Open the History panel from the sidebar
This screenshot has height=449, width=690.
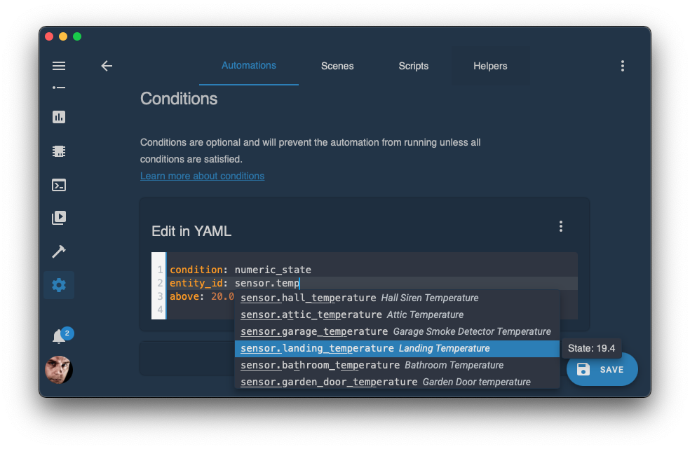[59, 117]
